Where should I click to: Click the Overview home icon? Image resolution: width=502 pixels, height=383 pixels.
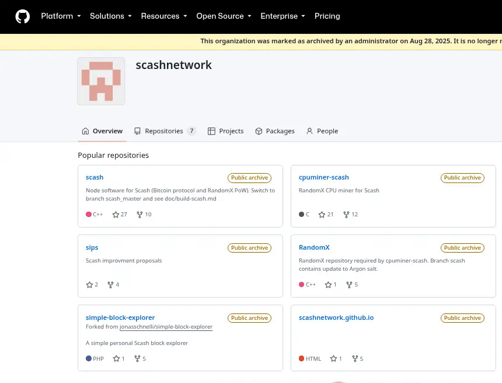(x=85, y=131)
